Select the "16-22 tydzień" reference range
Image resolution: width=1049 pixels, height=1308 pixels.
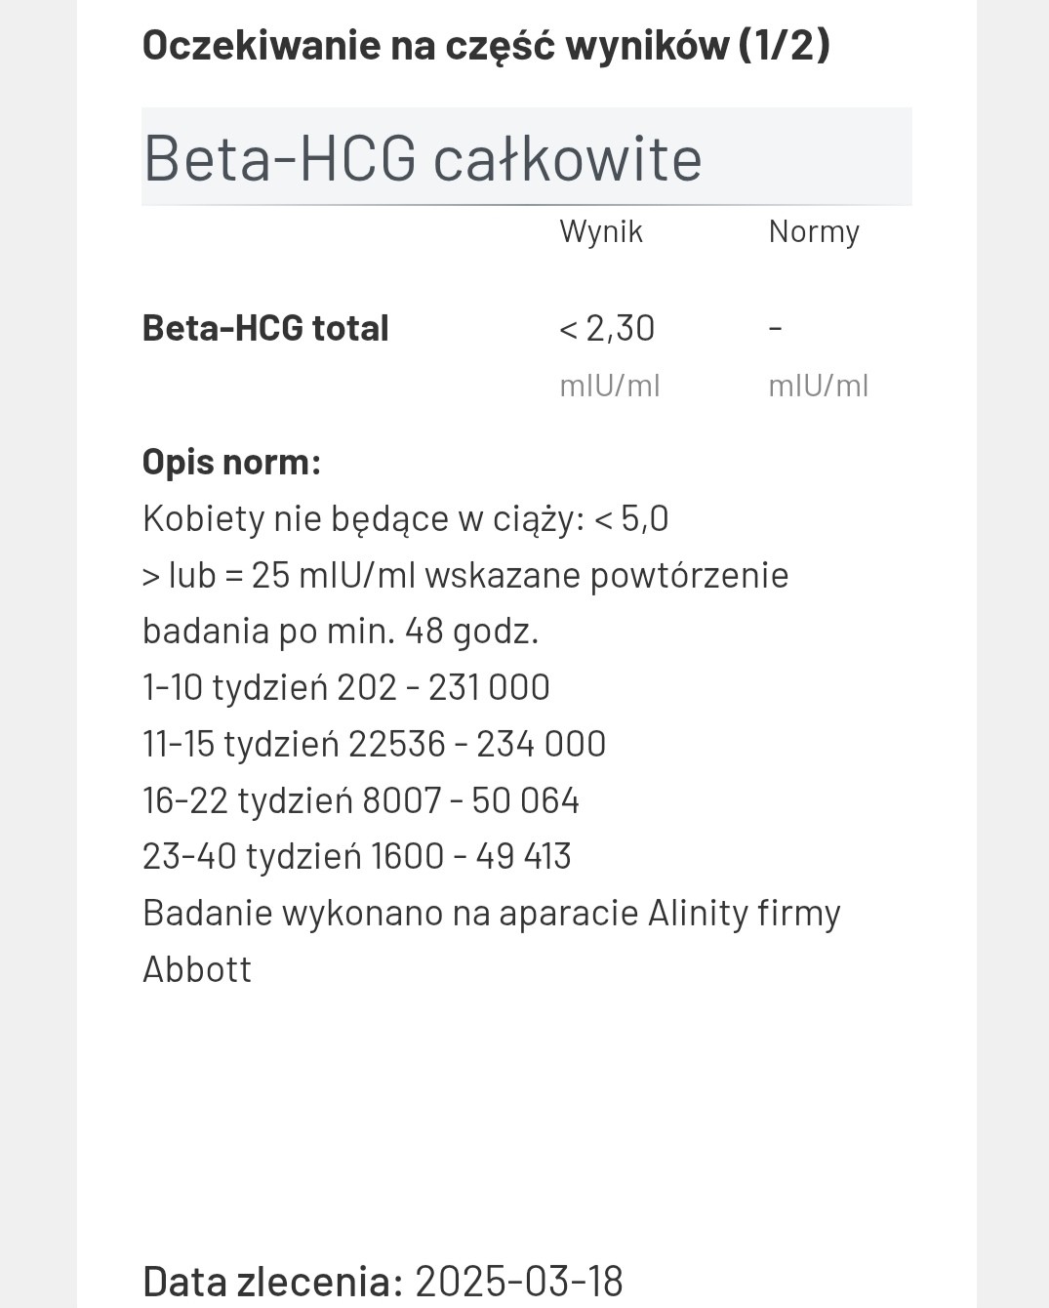coord(361,801)
